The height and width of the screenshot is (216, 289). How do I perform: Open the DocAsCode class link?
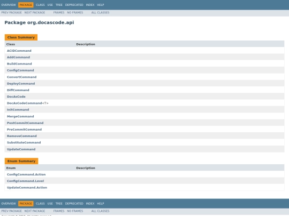pos(16,97)
